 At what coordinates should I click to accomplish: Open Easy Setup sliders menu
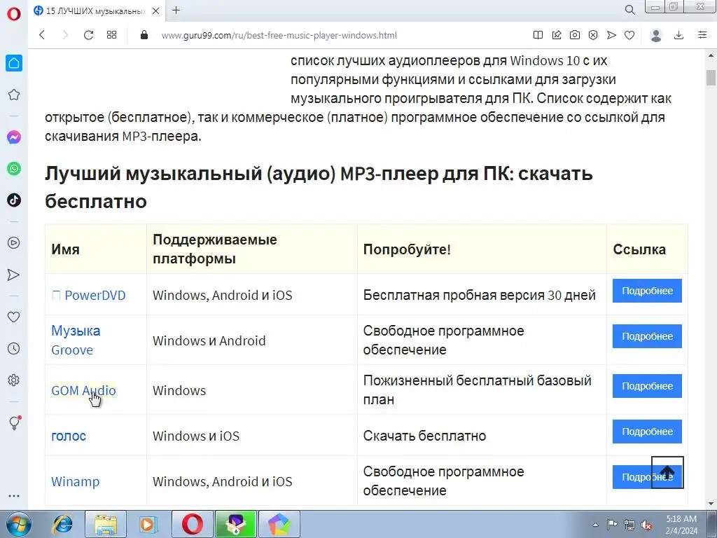pos(702,35)
